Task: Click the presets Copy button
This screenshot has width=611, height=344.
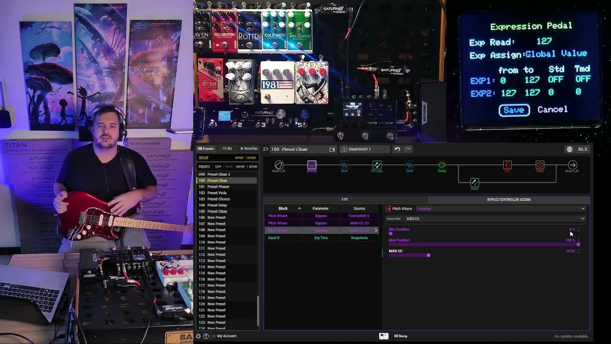Action: tap(218, 167)
